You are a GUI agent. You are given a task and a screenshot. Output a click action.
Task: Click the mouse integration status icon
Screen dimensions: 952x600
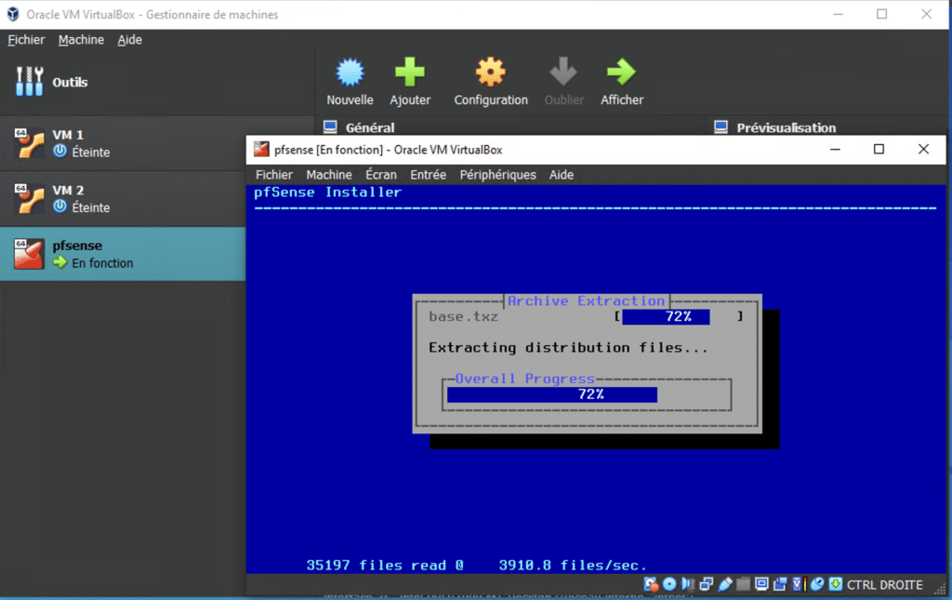(817, 584)
